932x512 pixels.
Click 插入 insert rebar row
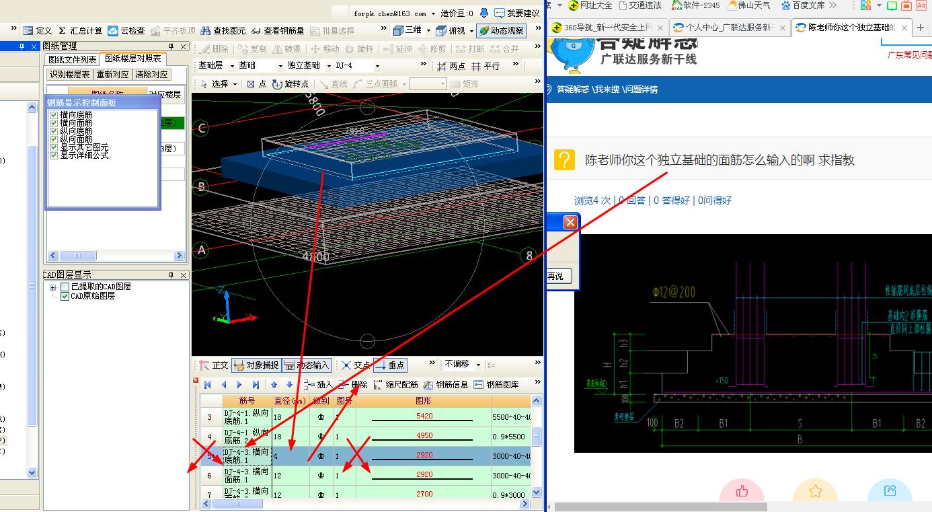317,385
